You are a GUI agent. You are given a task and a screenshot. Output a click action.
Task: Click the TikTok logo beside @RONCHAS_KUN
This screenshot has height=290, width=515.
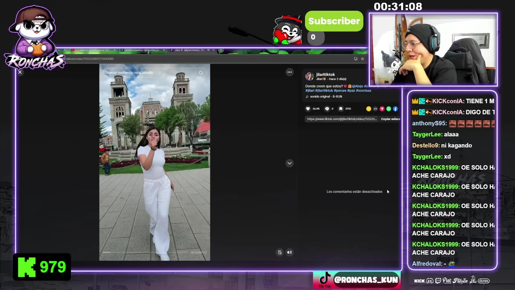pyautogui.click(x=324, y=280)
